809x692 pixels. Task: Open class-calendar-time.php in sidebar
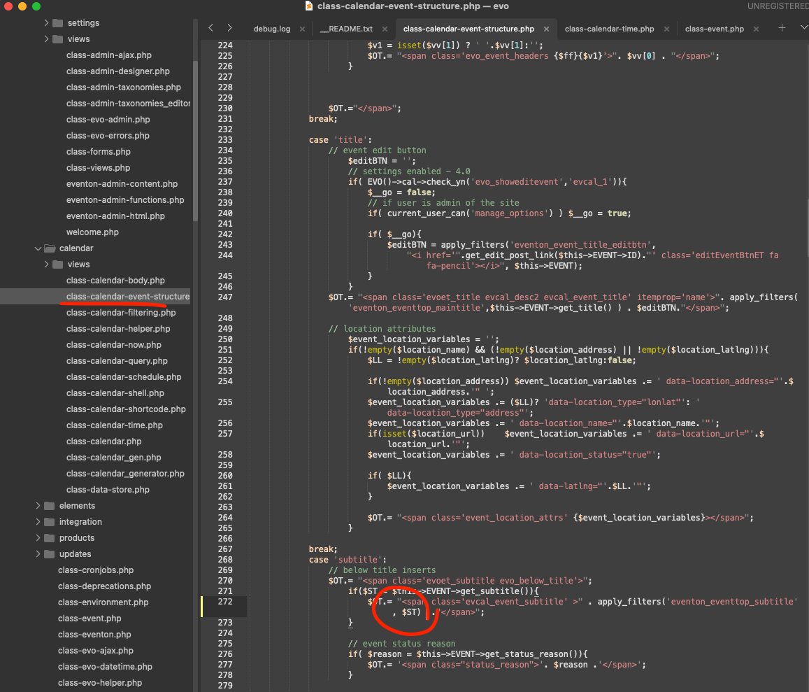pos(115,425)
